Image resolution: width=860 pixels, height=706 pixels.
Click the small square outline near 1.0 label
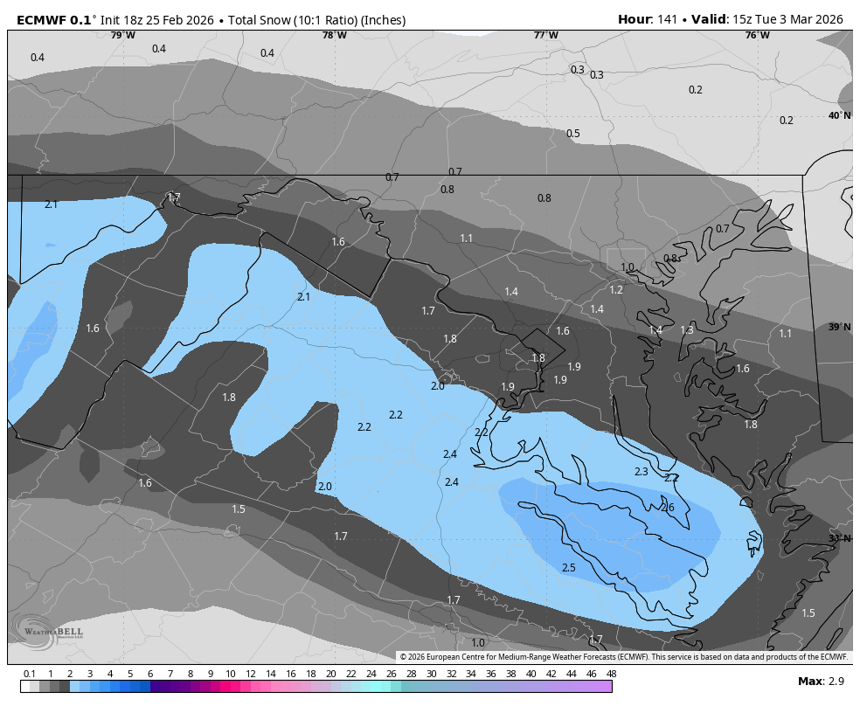626,259
